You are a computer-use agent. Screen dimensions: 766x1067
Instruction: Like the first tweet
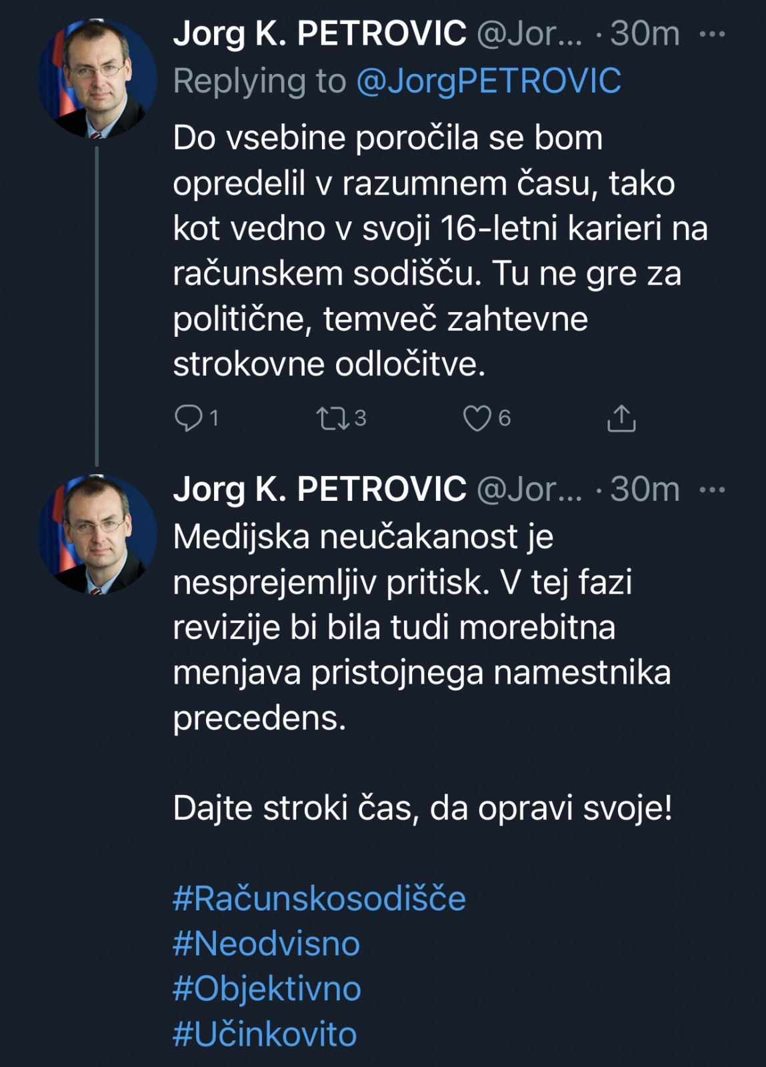477,418
